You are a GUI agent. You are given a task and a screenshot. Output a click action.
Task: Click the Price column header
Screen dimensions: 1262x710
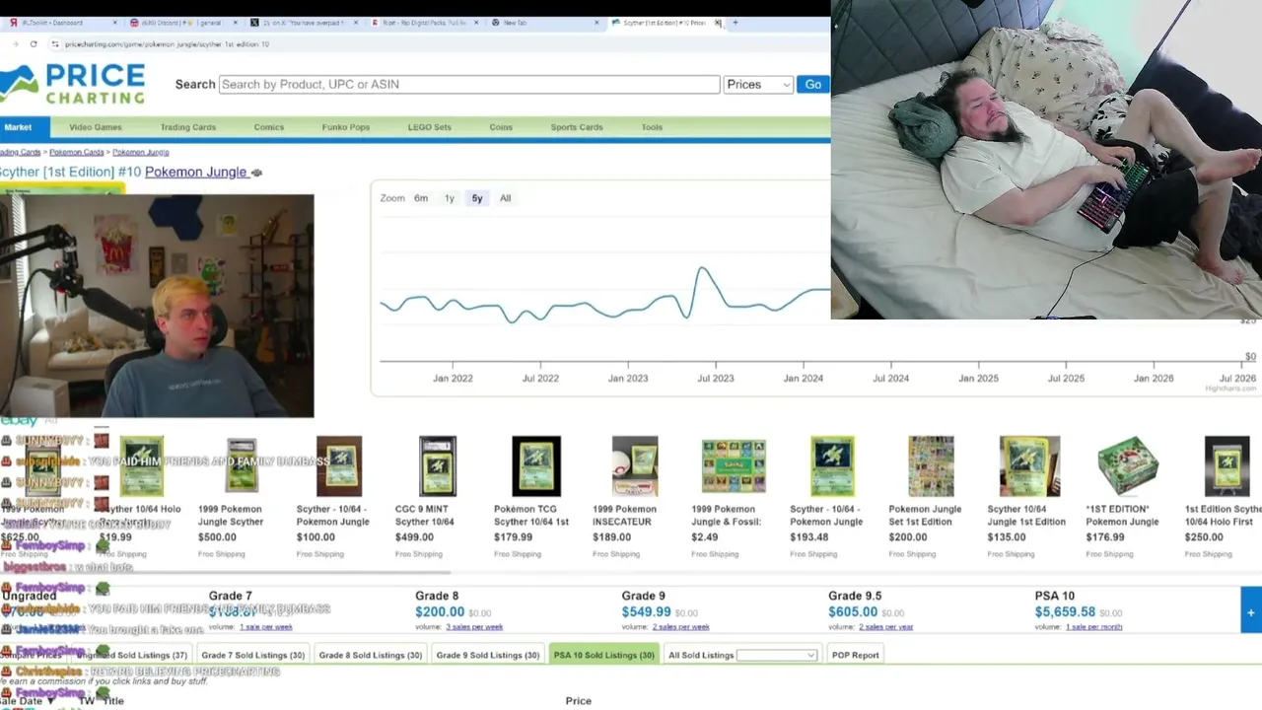pyautogui.click(x=579, y=701)
